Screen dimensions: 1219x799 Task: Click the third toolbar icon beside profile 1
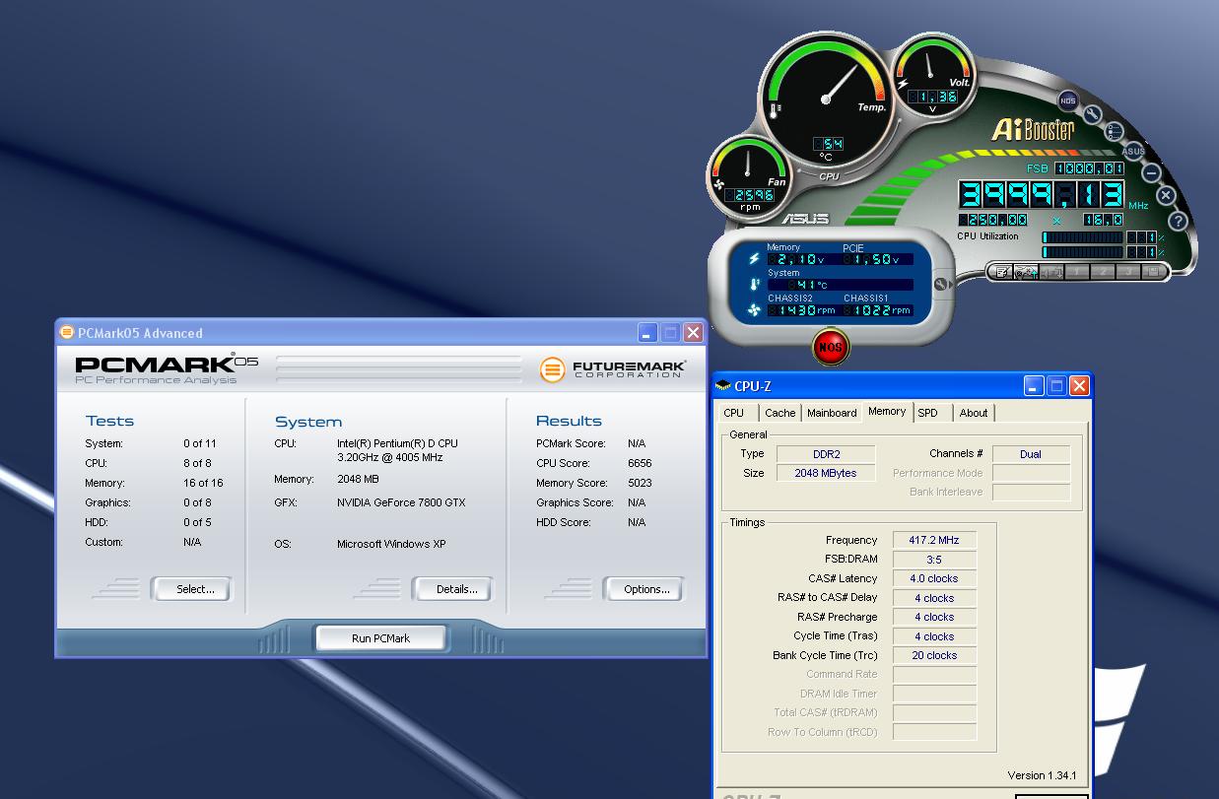1052,272
